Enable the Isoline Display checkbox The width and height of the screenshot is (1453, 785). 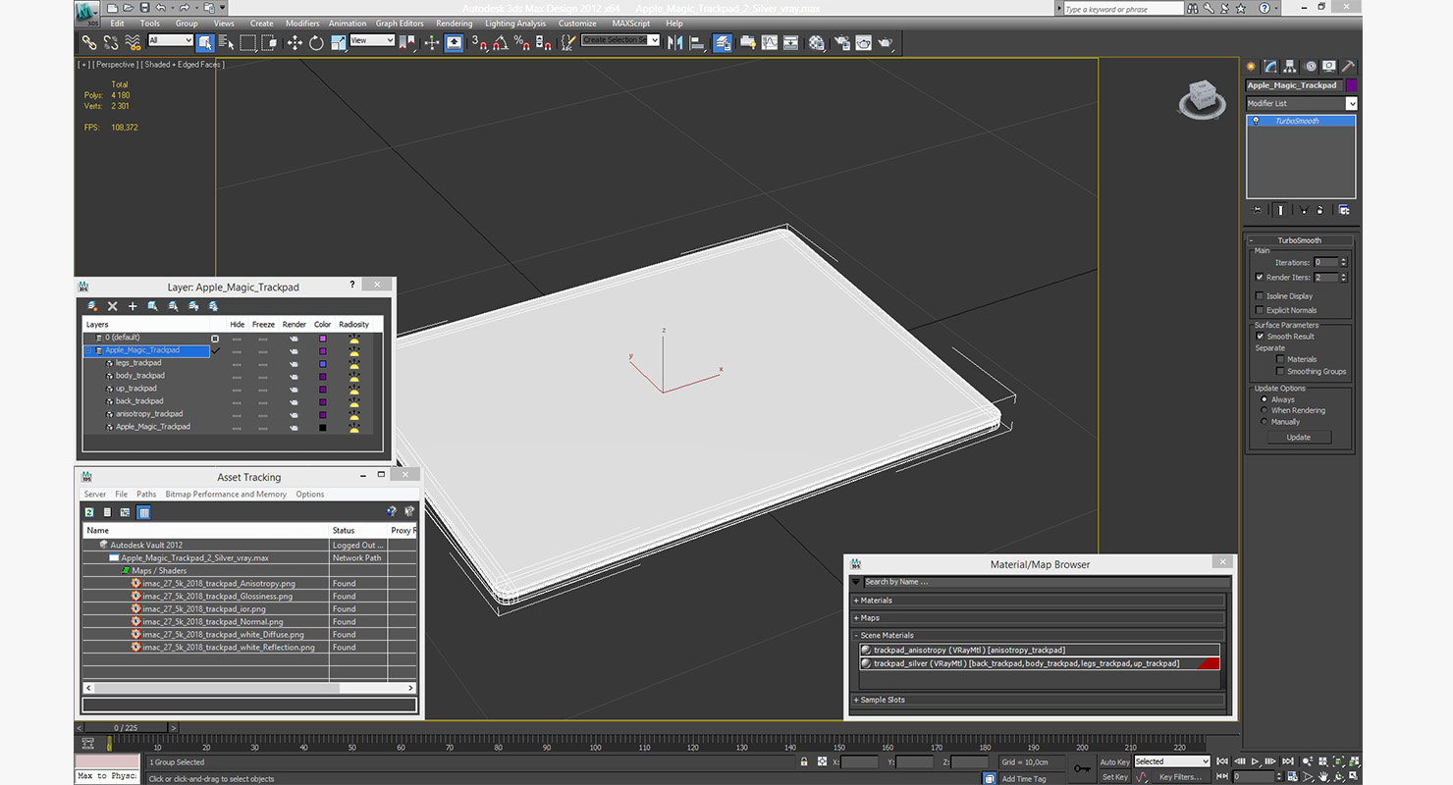coord(1260,296)
